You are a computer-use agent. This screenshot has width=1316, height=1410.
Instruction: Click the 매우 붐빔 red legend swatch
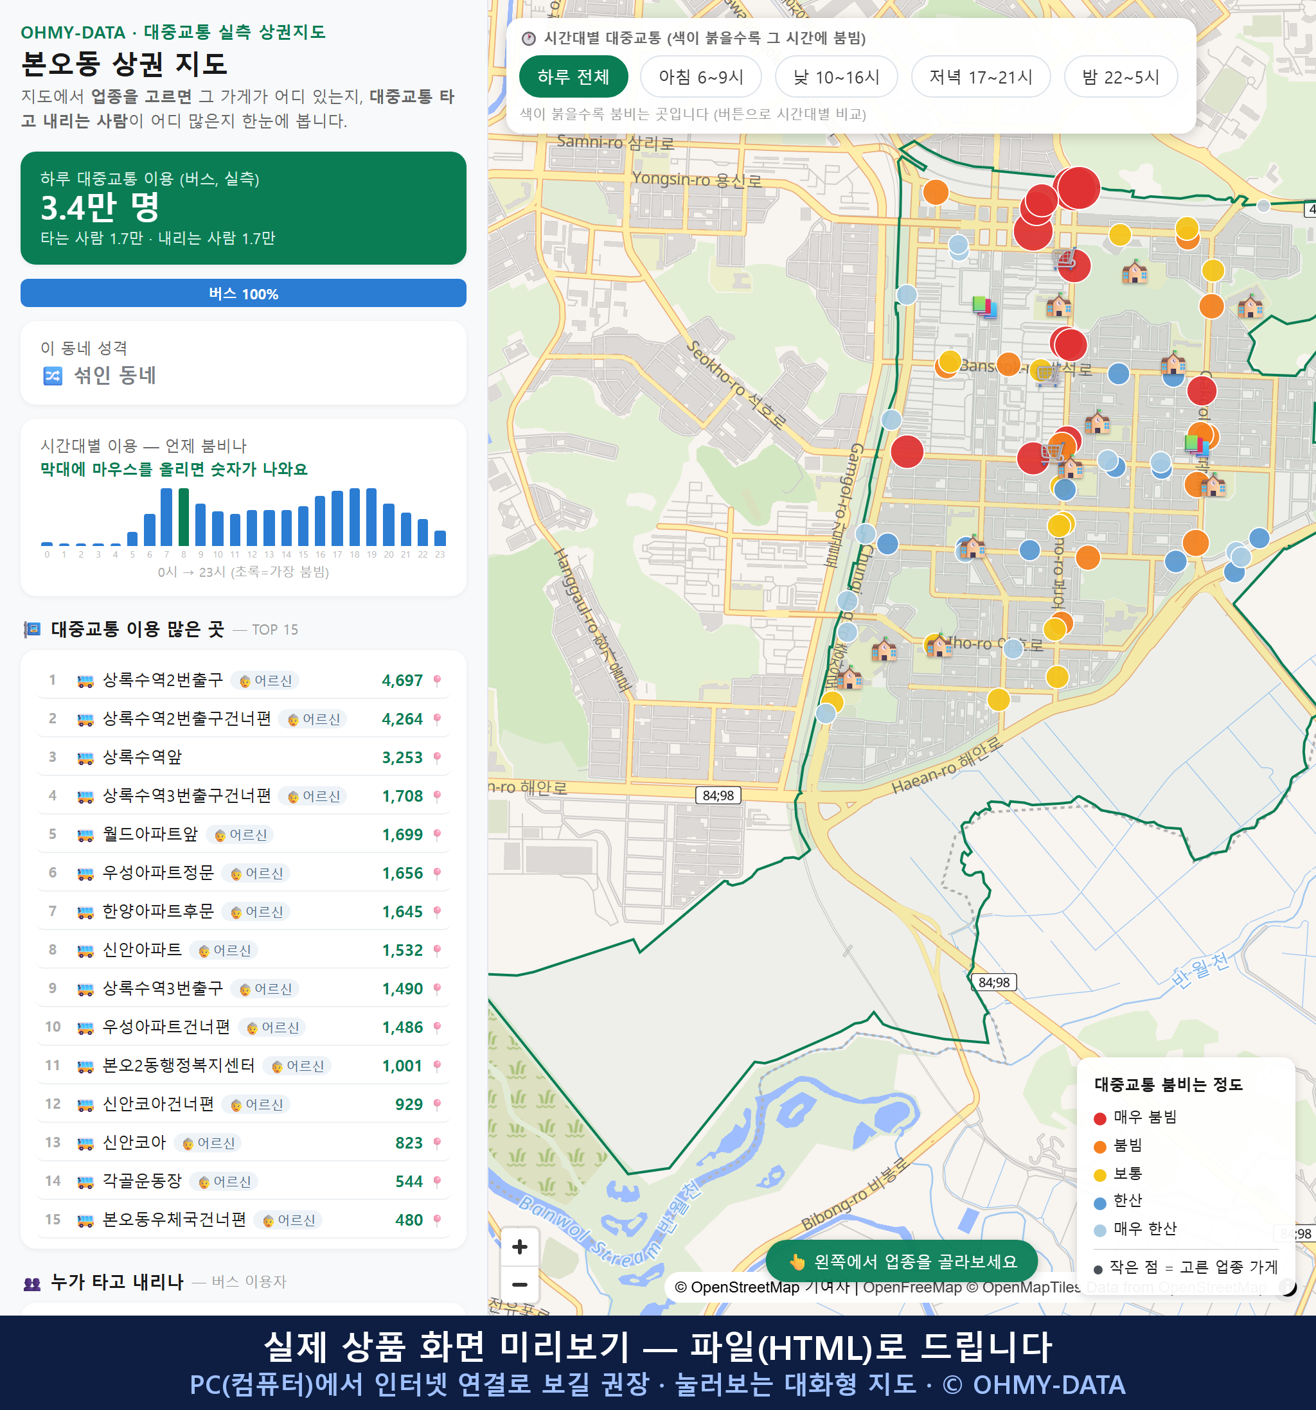(x=1100, y=1118)
